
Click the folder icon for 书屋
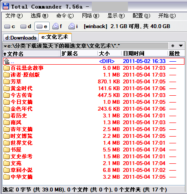pyautogui.click(x=6, y=150)
